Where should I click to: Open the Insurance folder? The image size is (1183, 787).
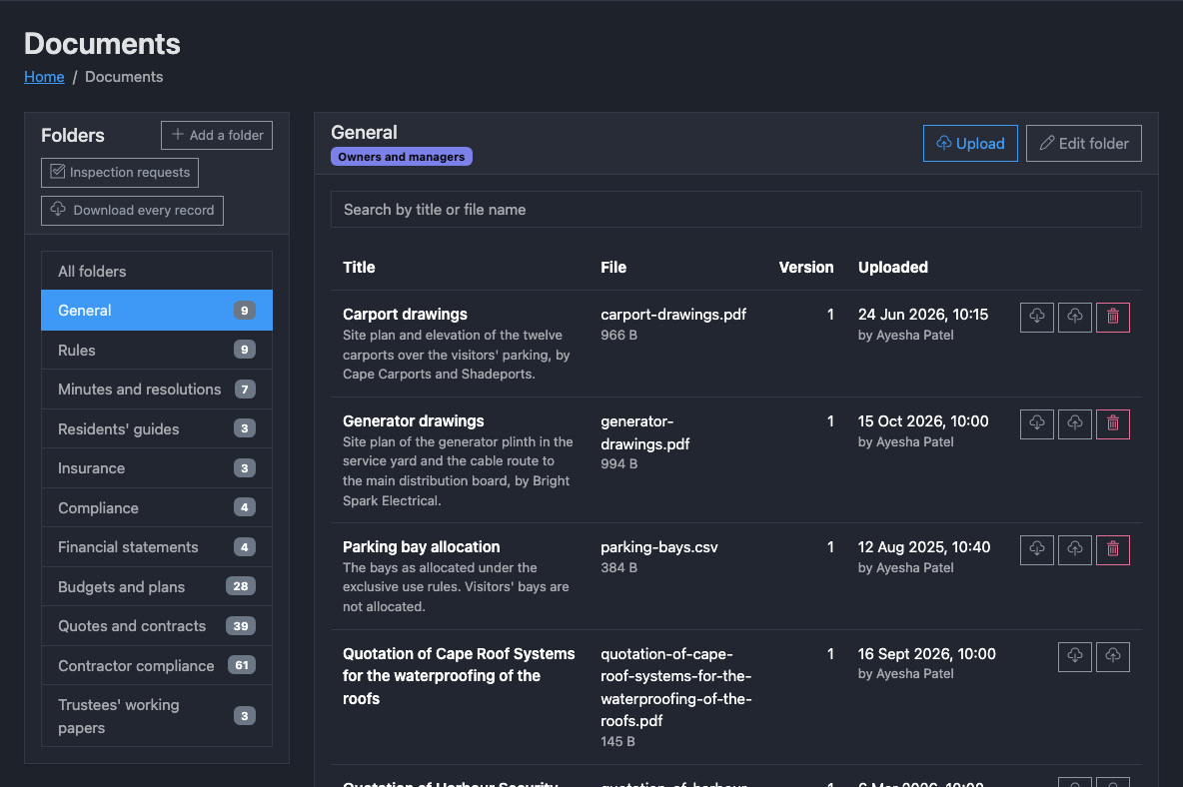coord(156,468)
